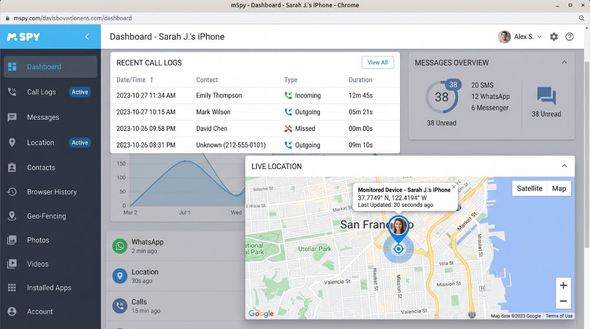Click the Location pin icon in sidebar
Viewport: 590px width, 329px height.
[x=12, y=143]
